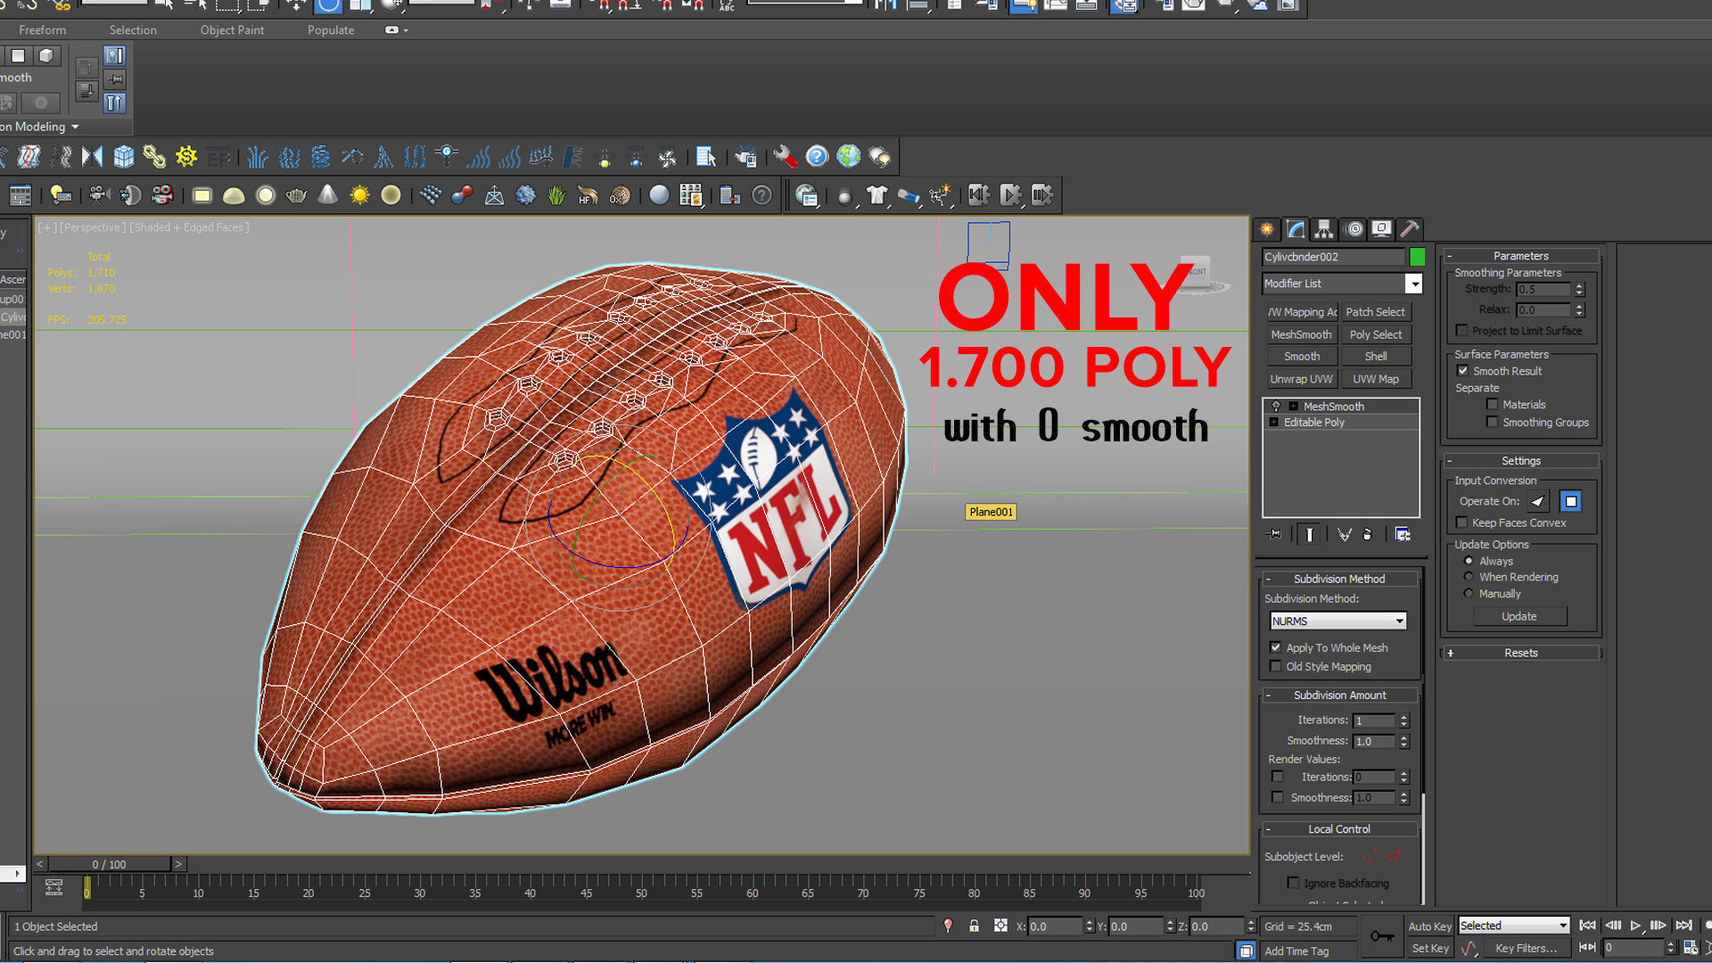Image resolution: width=1712 pixels, height=963 pixels.
Task: Click the green object color swatch
Action: (1417, 257)
